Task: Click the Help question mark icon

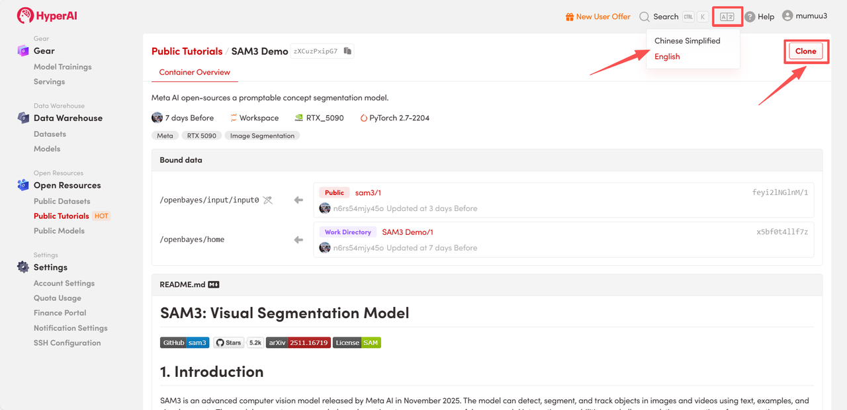Action: (x=750, y=17)
